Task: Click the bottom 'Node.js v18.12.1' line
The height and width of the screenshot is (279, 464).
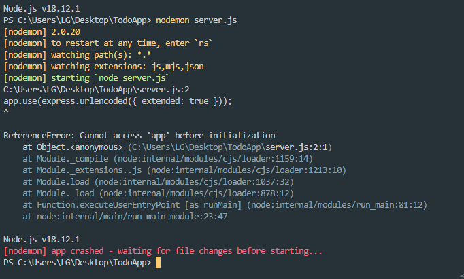Action: click(42, 240)
